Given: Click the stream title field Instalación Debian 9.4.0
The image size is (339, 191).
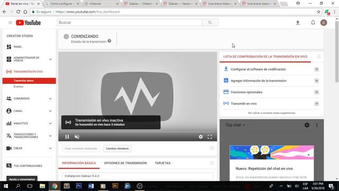Looking at the screenshot, I should click(138, 176).
